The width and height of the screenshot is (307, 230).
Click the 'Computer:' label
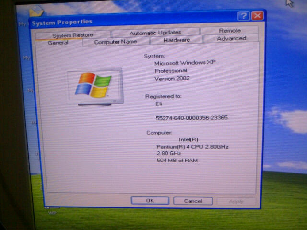click(x=159, y=133)
